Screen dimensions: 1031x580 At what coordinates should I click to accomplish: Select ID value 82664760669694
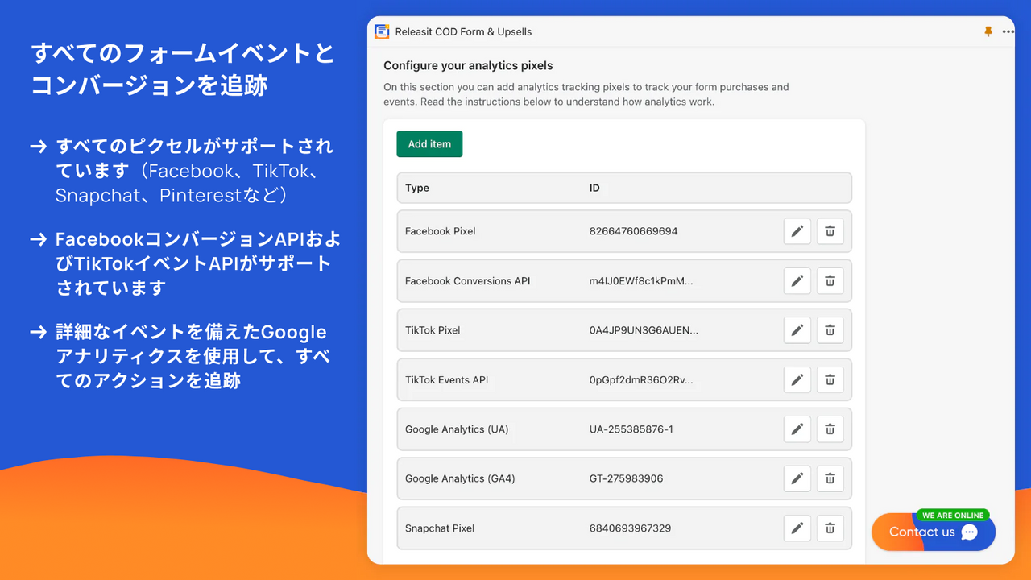(634, 231)
